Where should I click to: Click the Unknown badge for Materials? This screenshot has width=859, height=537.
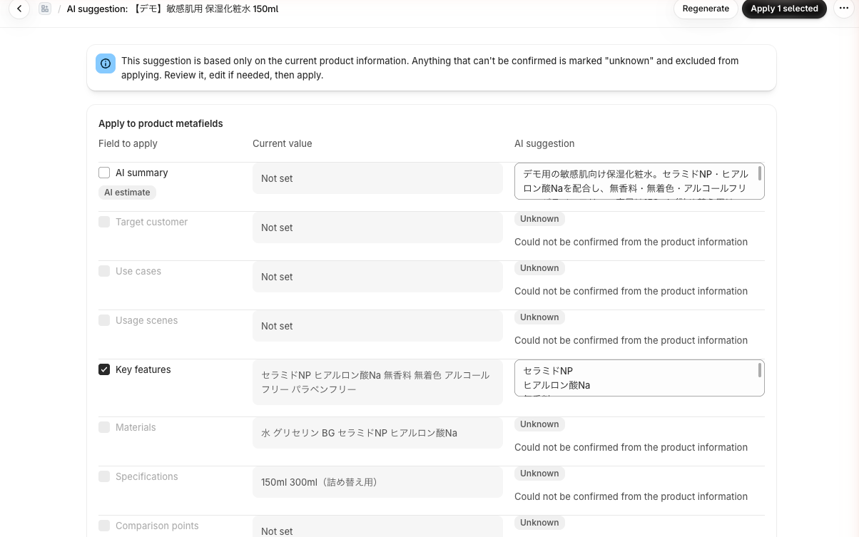tap(539, 424)
